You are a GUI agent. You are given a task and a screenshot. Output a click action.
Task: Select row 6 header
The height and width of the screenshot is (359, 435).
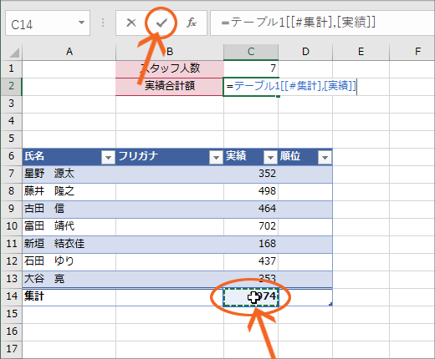coord(11,156)
